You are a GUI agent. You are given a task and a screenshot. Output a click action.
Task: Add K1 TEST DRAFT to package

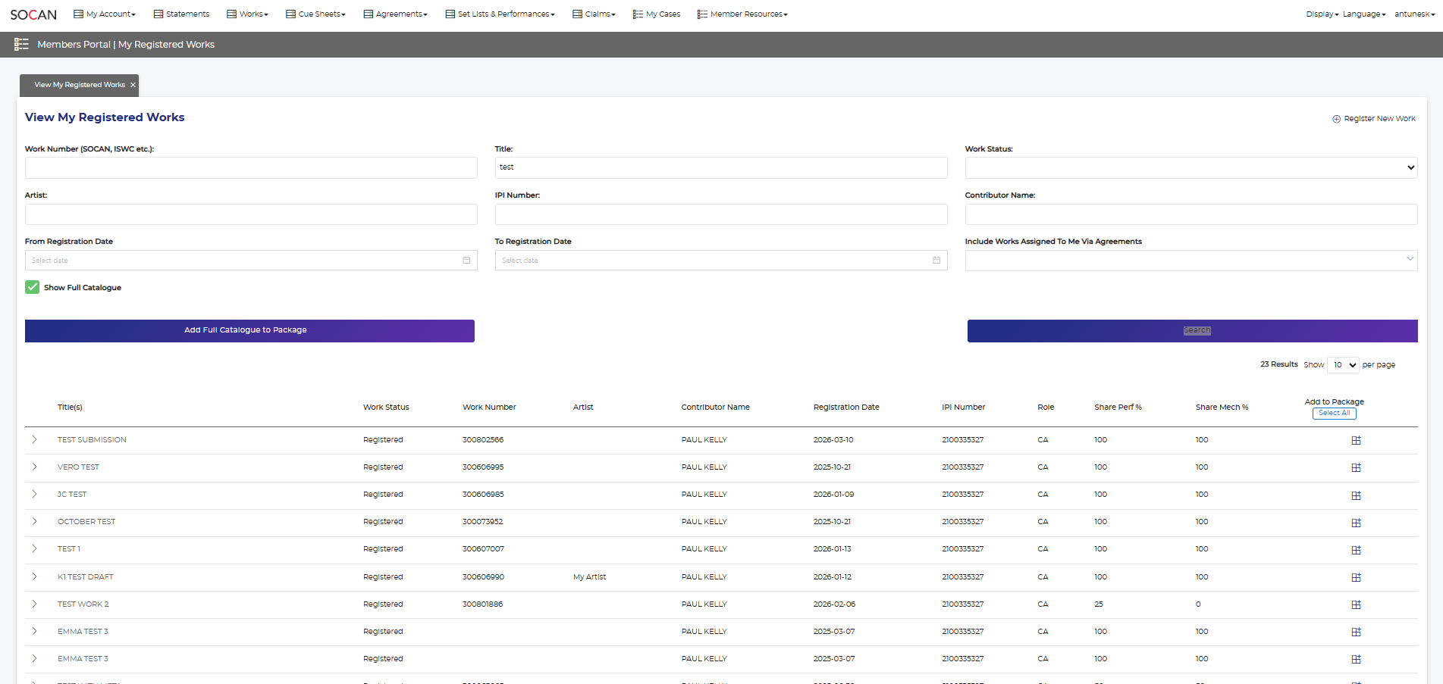coord(1356,577)
